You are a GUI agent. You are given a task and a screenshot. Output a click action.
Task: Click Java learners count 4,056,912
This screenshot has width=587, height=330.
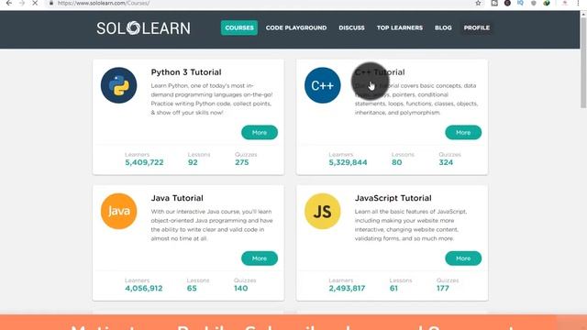coord(144,288)
